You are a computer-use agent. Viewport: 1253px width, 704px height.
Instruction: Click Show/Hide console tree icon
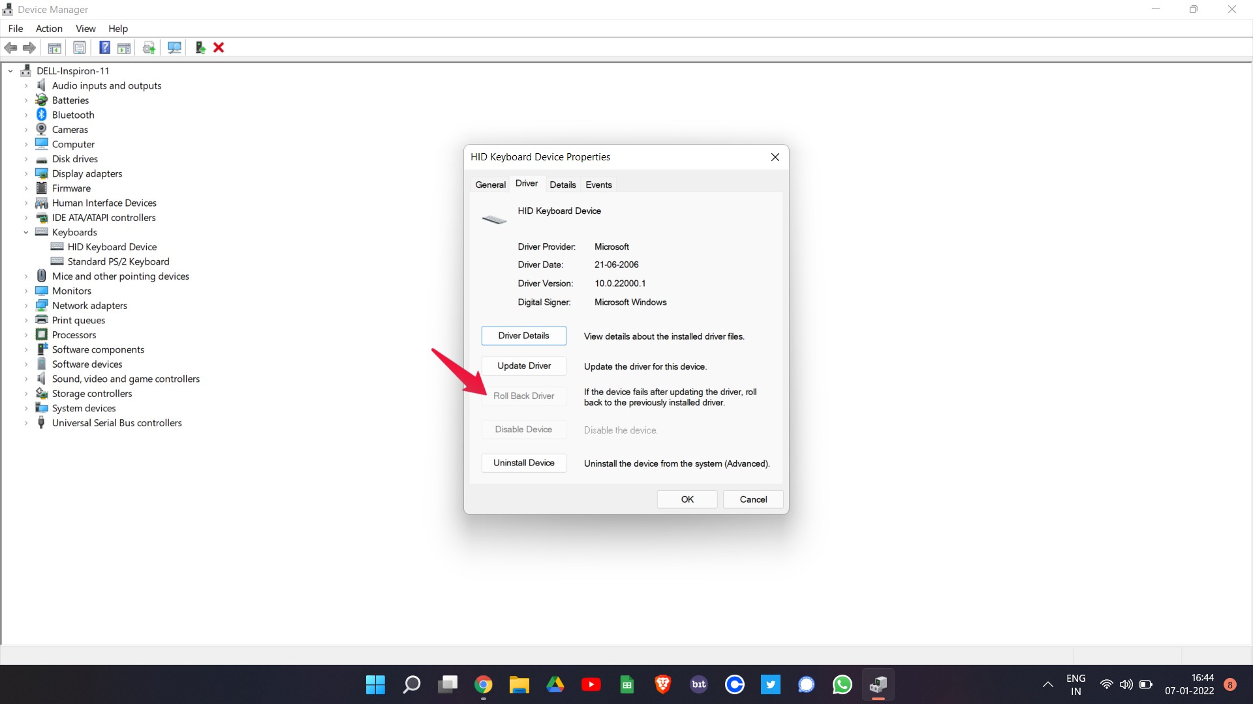click(x=55, y=48)
